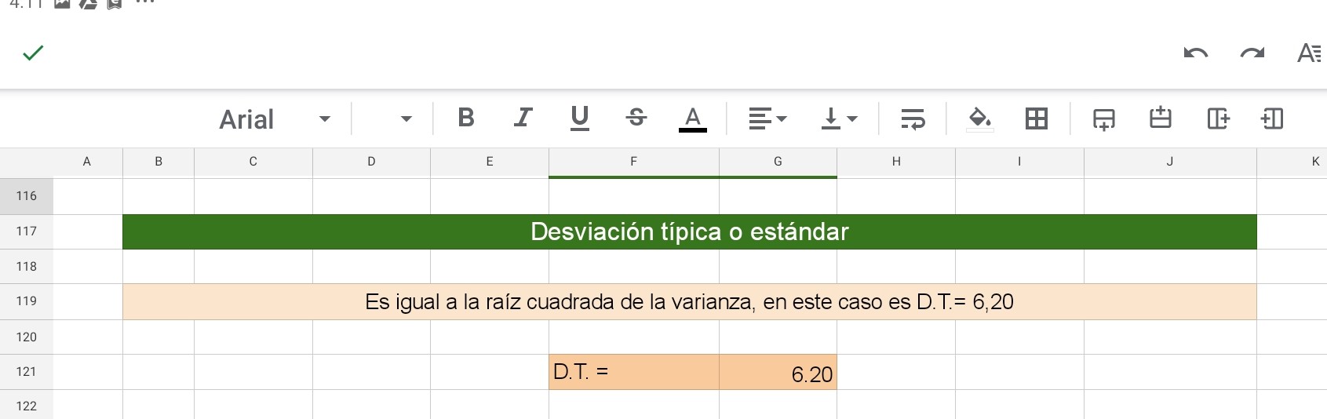The height and width of the screenshot is (419, 1327).
Task: Confirm edit with the green checkmark
Action: click(33, 53)
